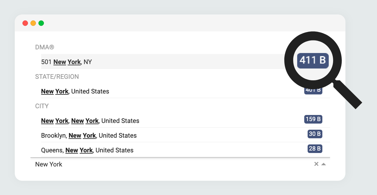Click the yellow minimize window dot
377x195 pixels.
[33, 23]
